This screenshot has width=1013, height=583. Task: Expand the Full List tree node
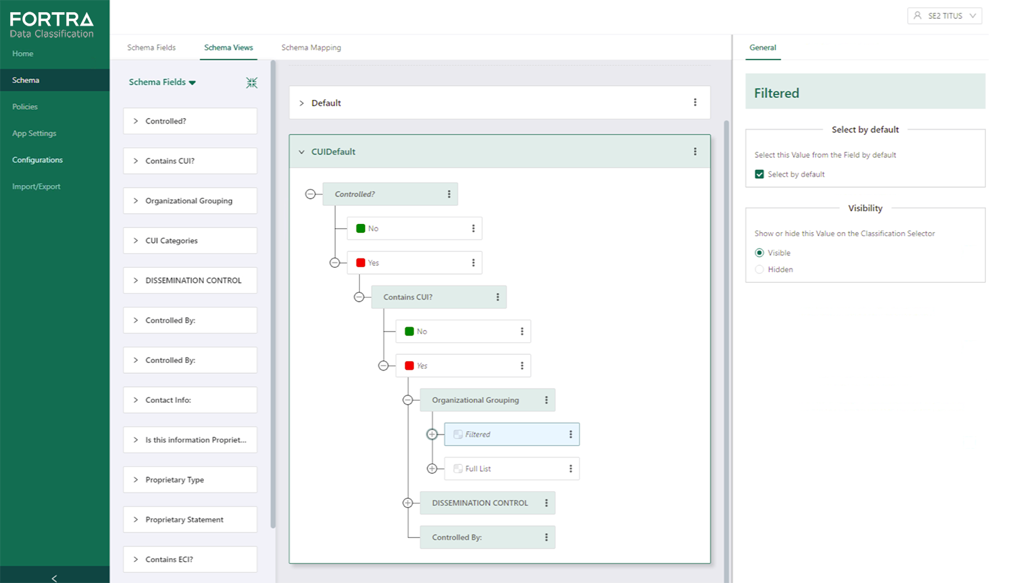pos(432,468)
